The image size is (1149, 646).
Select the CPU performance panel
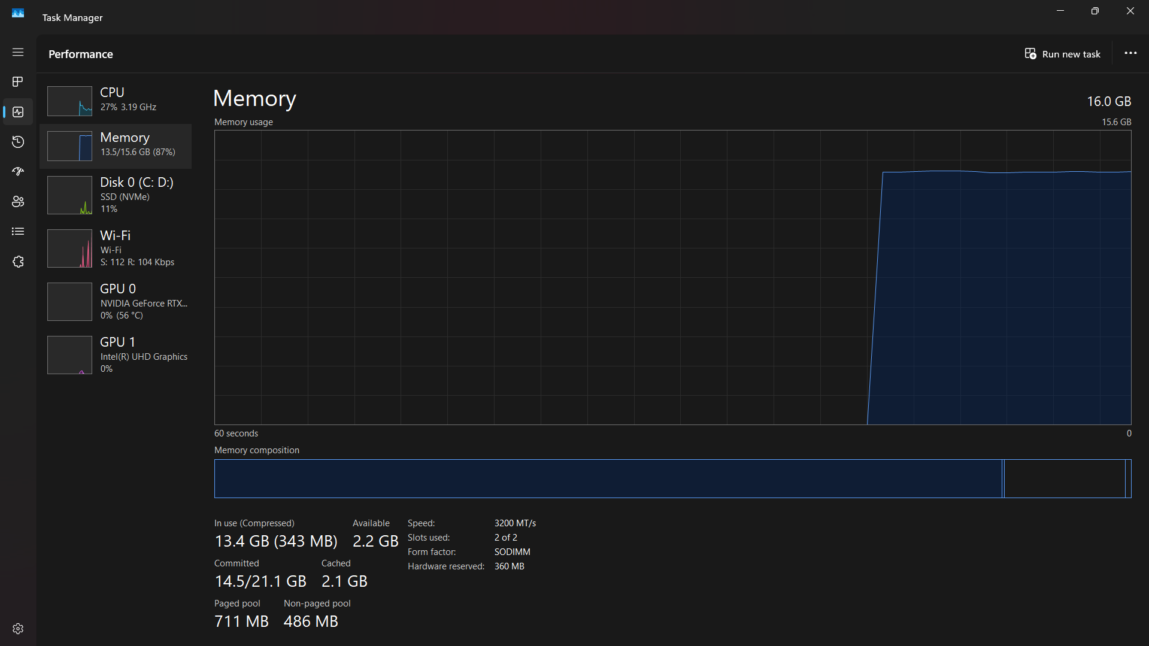[117, 101]
